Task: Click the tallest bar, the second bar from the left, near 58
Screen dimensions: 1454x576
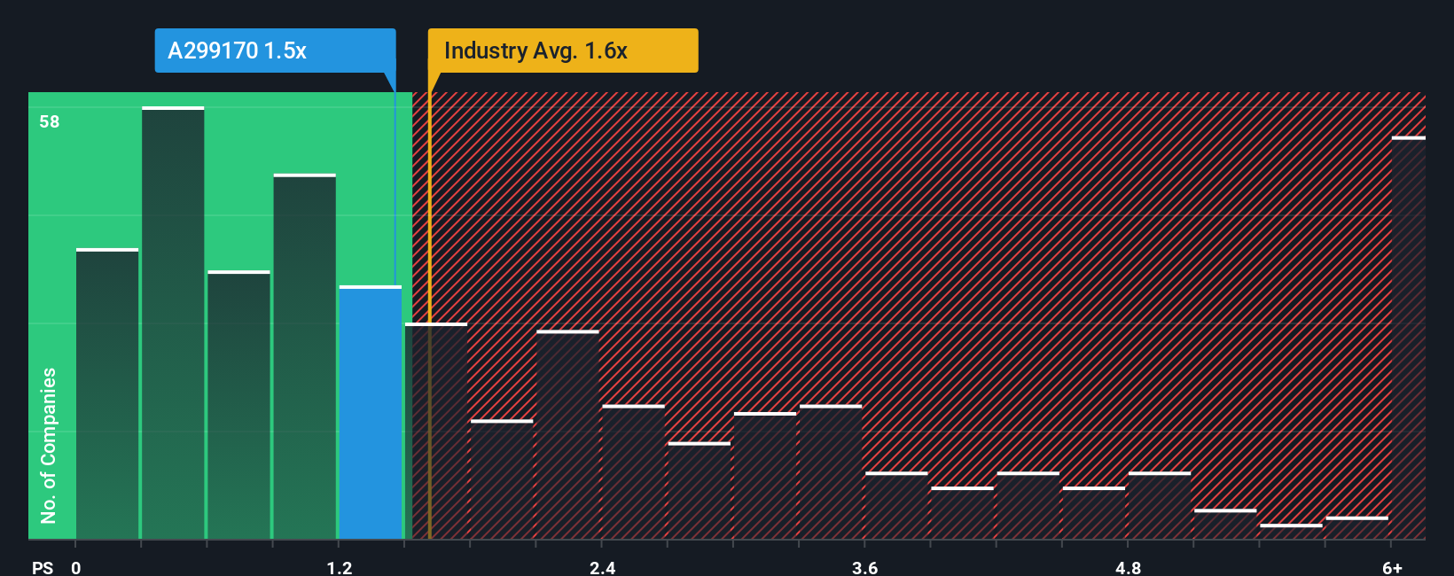Action: click(173, 323)
